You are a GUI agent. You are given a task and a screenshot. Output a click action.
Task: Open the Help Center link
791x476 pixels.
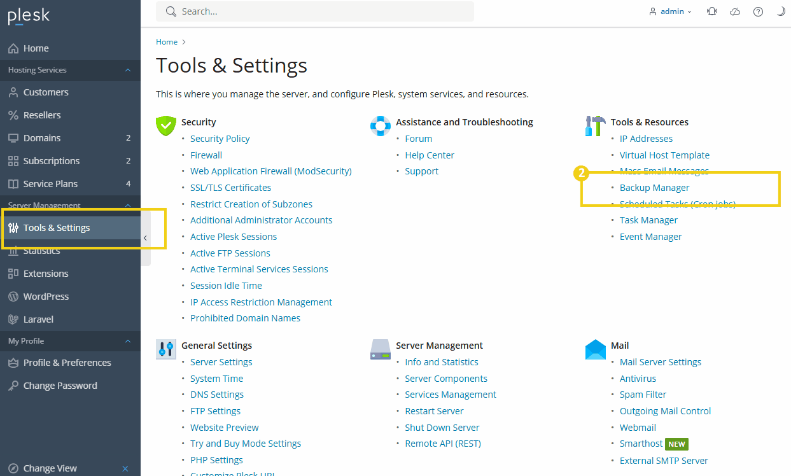(x=430, y=155)
